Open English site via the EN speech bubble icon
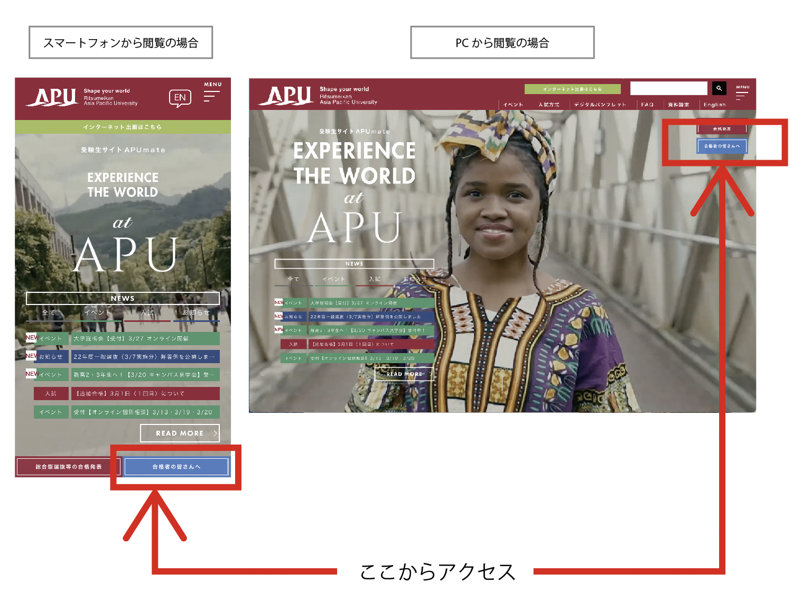The width and height of the screenshot is (801, 610). click(180, 97)
